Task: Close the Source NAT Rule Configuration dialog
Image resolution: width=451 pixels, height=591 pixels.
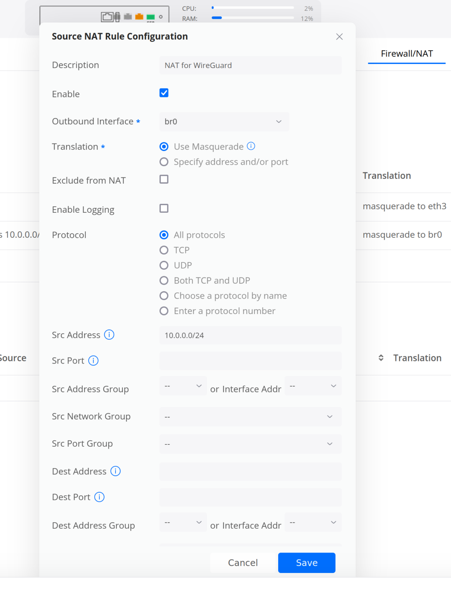Action: point(339,36)
